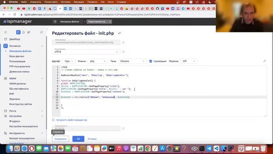Collapse the sidebar with the round X button
Viewport: 273px width, 154px height.
click(x=46, y=29)
